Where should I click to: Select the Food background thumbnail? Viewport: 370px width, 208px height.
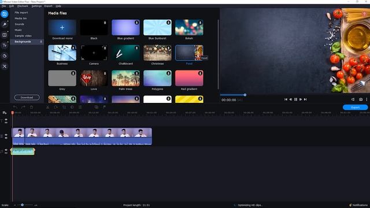(189, 53)
